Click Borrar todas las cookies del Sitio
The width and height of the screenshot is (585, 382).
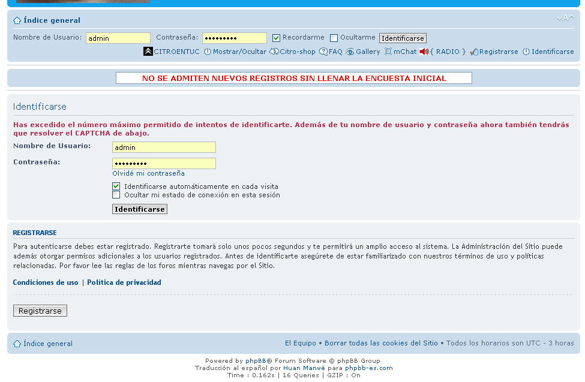coord(381,343)
